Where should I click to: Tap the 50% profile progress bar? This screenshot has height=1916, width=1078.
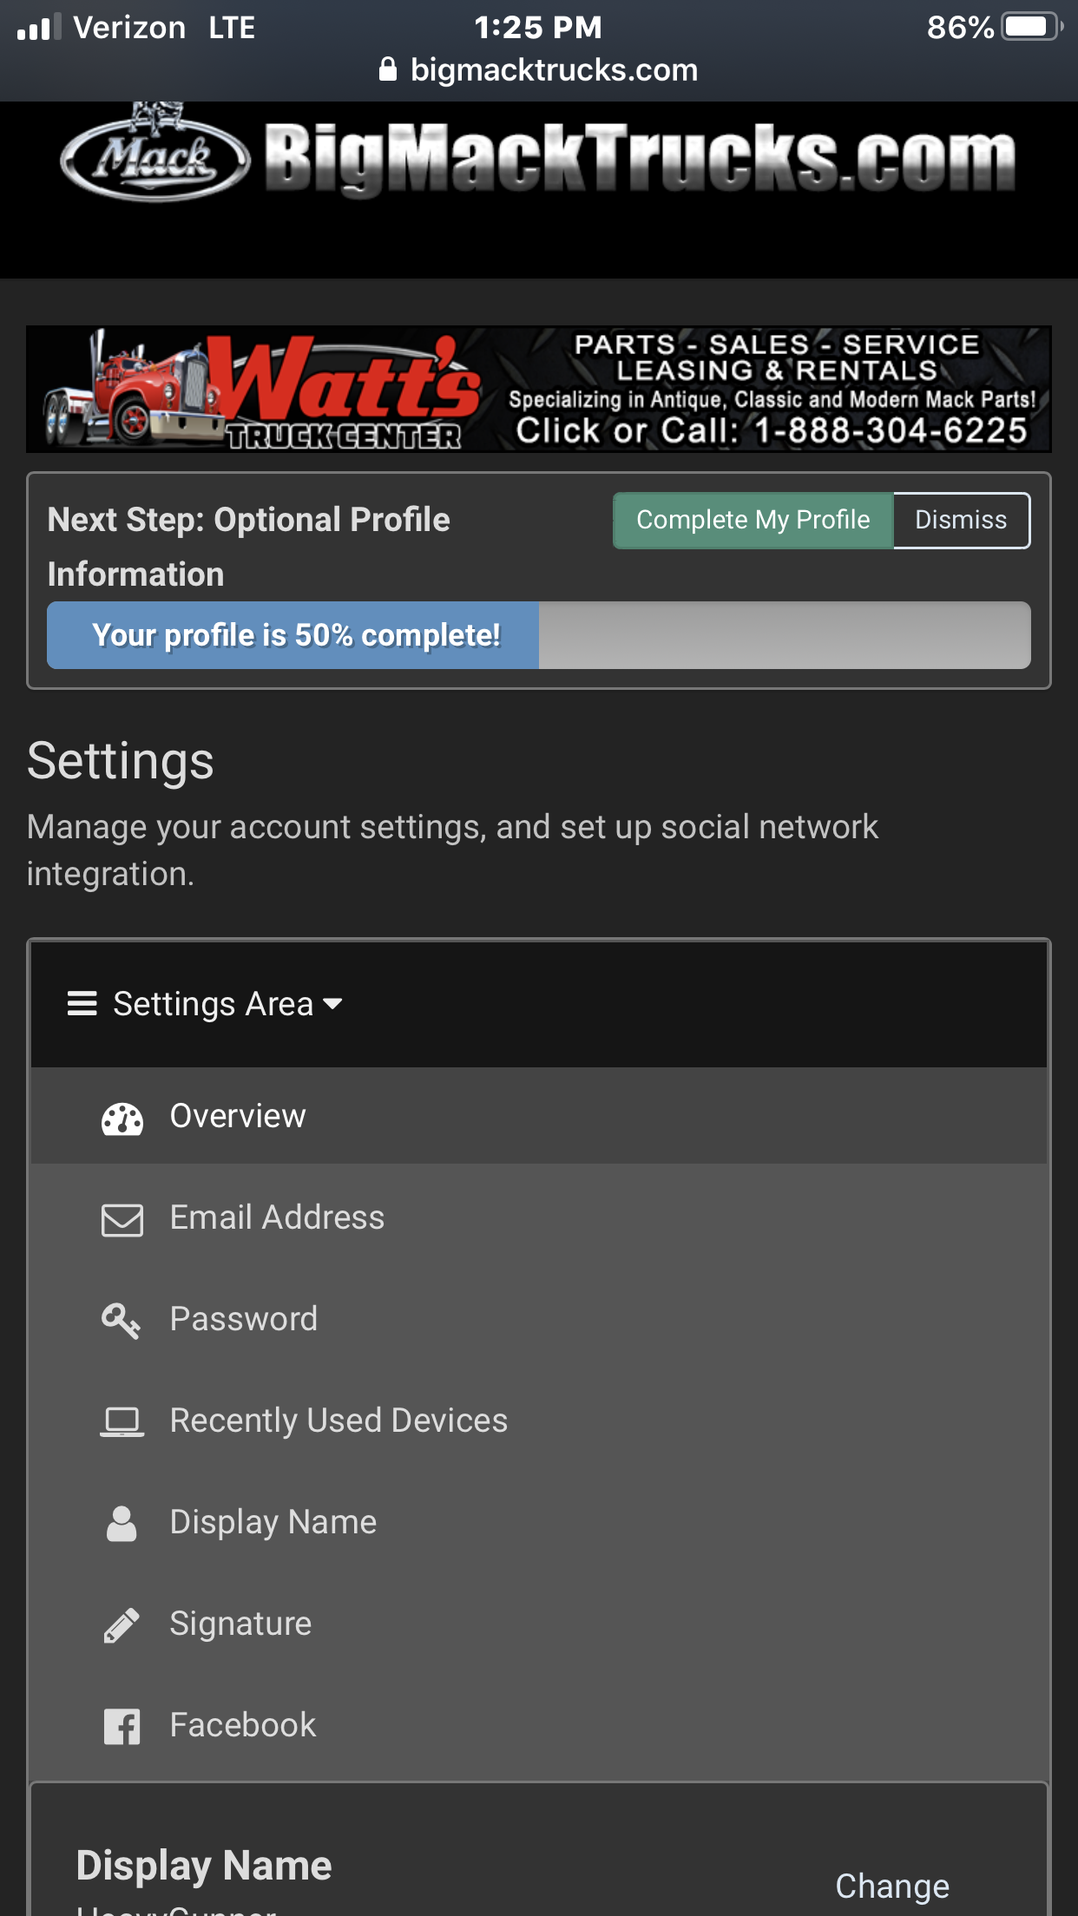pos(539,635)
